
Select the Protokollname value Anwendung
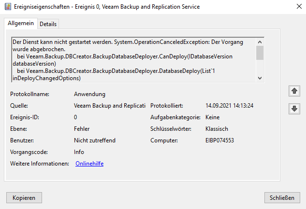pyautogui.click(x=89, y=94)
